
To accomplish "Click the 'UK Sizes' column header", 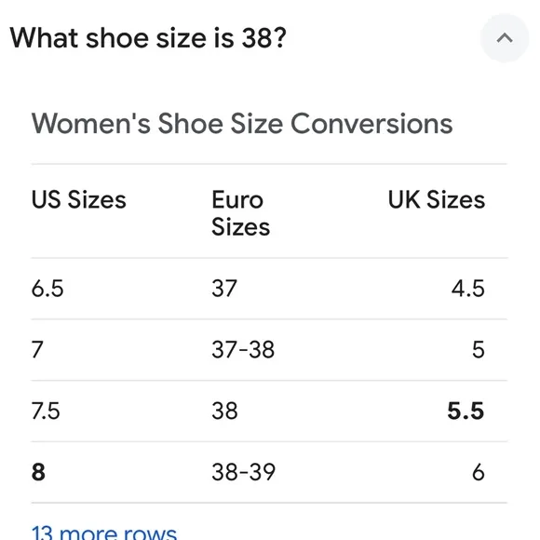I will click(437, 200).
